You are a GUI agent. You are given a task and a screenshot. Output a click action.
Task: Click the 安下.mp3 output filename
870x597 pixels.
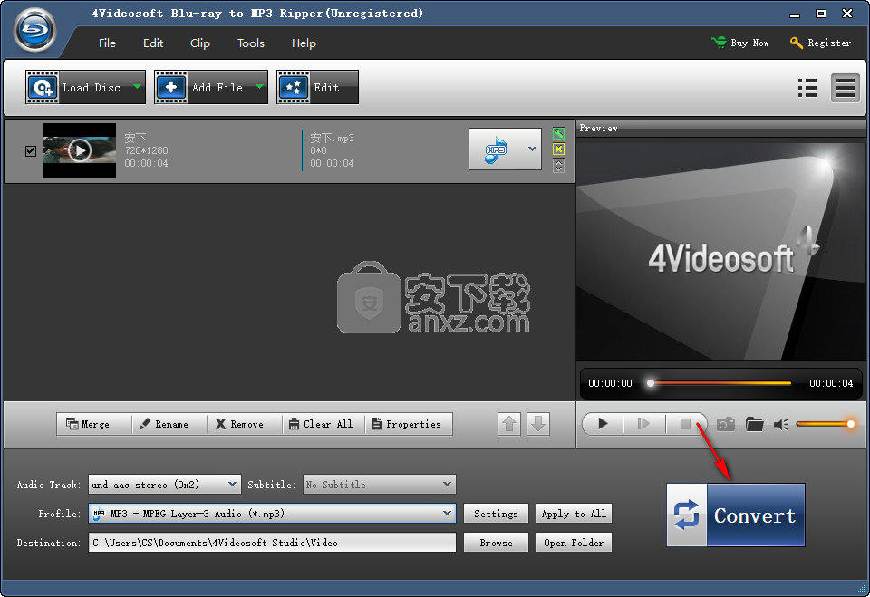coord(332,138)
